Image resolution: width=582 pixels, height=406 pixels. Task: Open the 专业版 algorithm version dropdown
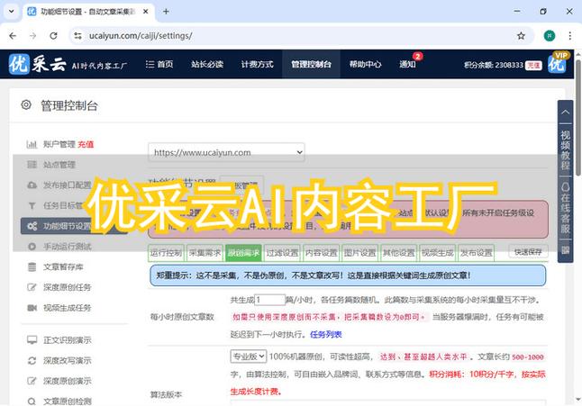pos(249,356)
